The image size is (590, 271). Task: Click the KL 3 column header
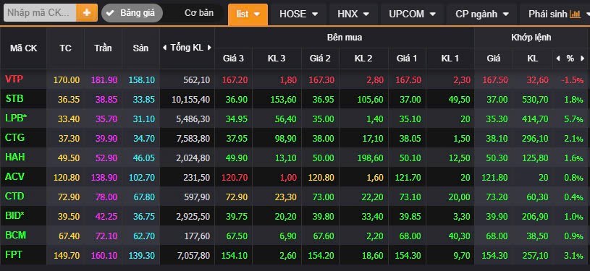point(277,59)
